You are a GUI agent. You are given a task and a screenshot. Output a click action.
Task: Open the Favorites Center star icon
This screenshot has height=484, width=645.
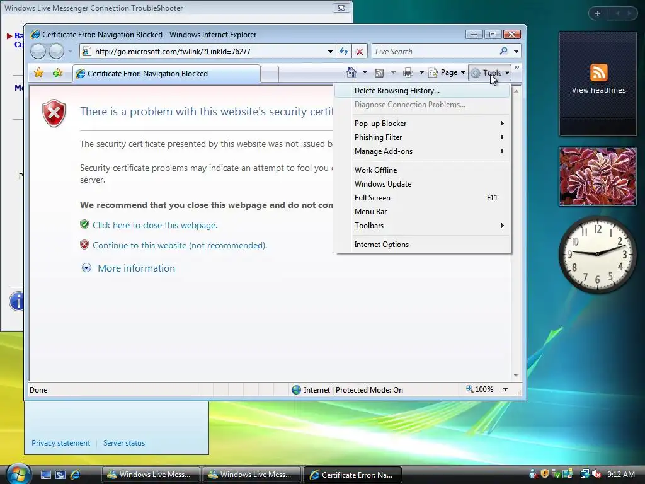[x=38, y=73]
